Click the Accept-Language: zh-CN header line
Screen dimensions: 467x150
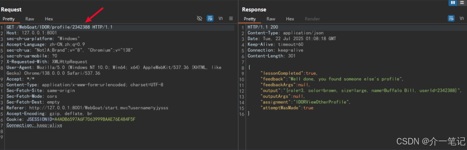(46, 44)
